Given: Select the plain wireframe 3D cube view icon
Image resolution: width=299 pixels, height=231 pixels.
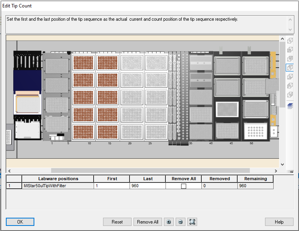Looking at the screenshot, I should pyautogui.click(x=290, y=41).
